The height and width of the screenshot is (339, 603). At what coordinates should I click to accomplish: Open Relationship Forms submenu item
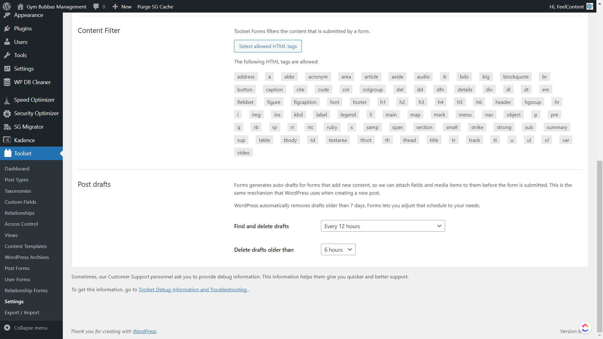coord(26,290)
